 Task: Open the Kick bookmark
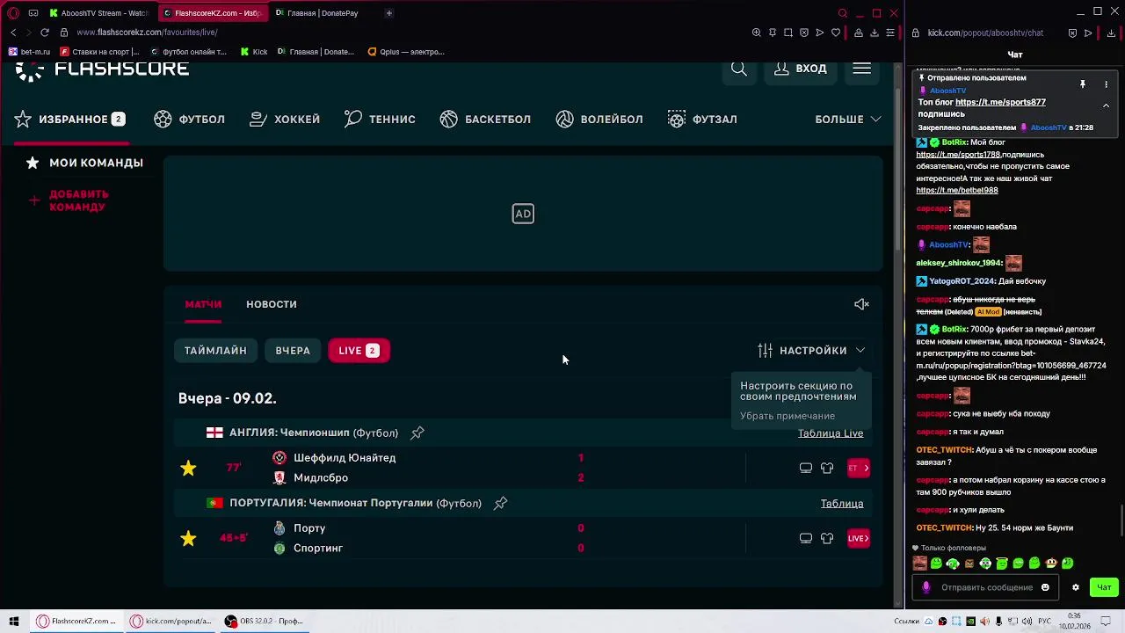pyautogui.click(x=253, y=52)
